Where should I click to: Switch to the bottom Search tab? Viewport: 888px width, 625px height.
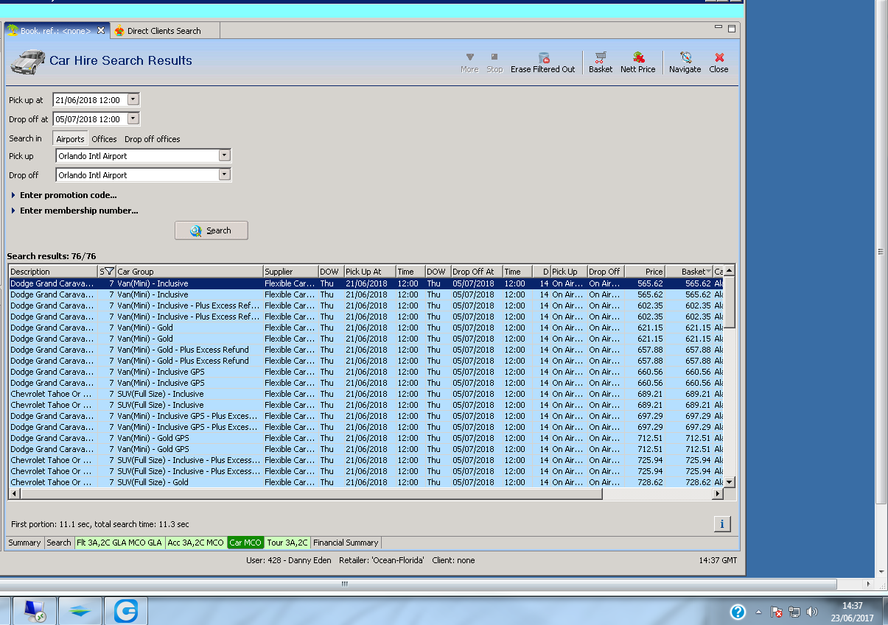point(59,543)
